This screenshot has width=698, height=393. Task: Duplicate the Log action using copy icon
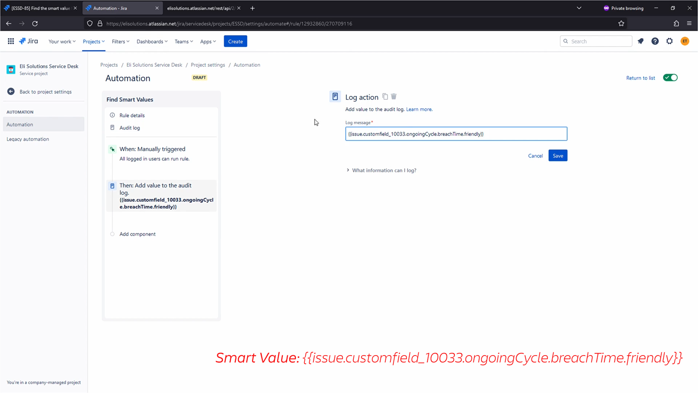coord(385,97)
